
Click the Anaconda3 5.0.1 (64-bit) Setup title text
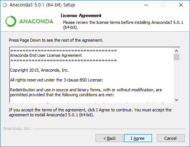pos(42,5)
